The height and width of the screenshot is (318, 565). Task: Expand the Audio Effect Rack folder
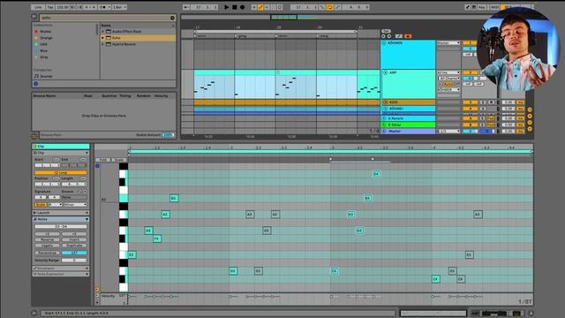pyautogui.click(x=103, y=32)
